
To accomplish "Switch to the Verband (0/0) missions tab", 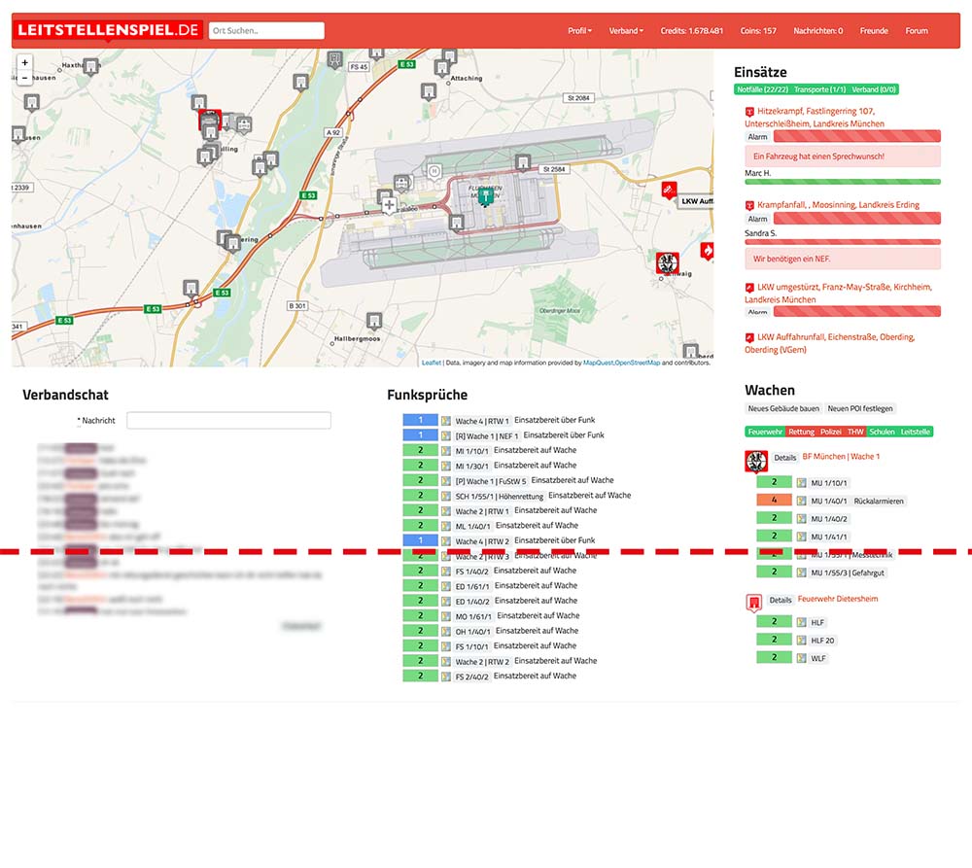I will 874,89.
